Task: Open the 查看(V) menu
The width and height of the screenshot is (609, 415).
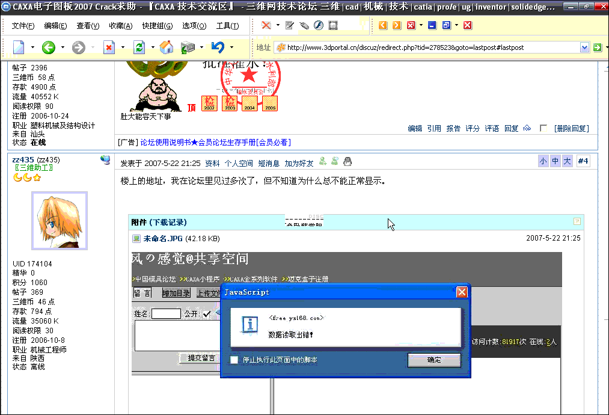Action: click(88, 26)
